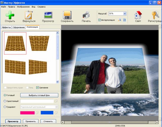Toggle the Интерполяция checkbox
The height and width of the screenshot is (127, 162).
click(99, 20)
